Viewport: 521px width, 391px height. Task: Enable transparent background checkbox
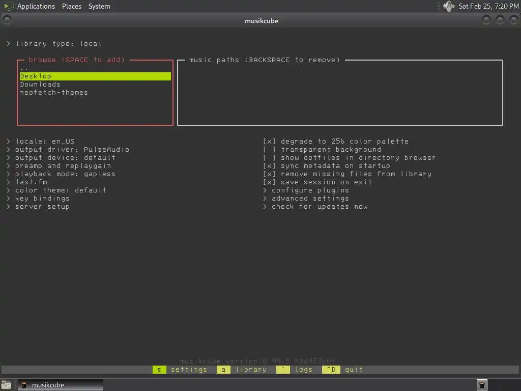(x=322, y=150)
